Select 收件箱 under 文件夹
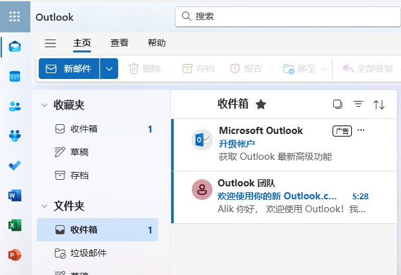 tap(98, 230)
